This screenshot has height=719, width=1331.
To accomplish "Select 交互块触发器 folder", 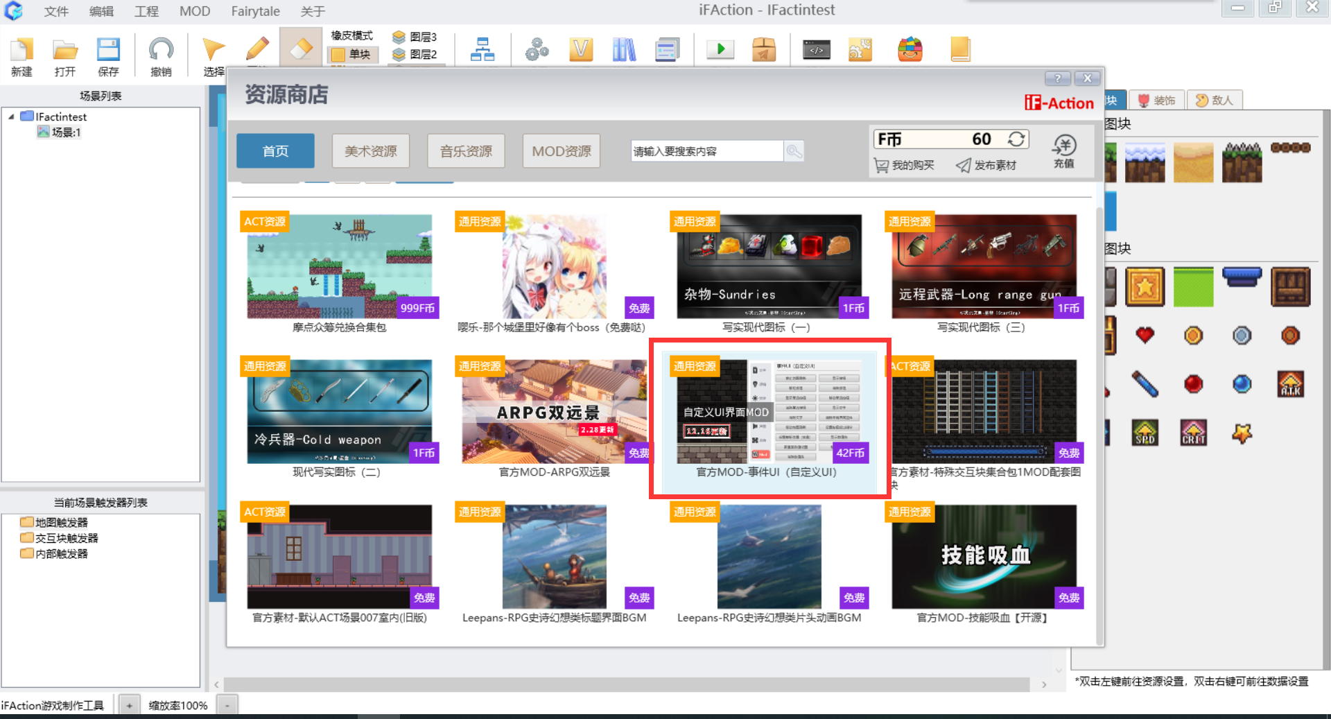I will pos(60,538).
